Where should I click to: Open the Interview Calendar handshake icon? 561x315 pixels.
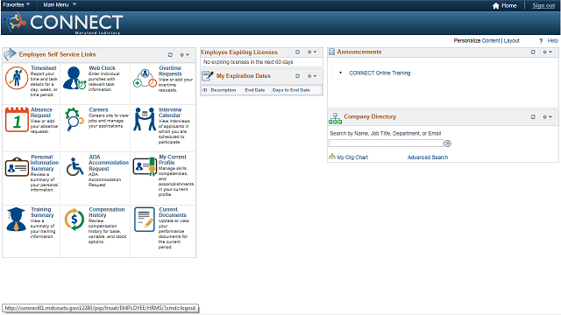tap(145, 119)
